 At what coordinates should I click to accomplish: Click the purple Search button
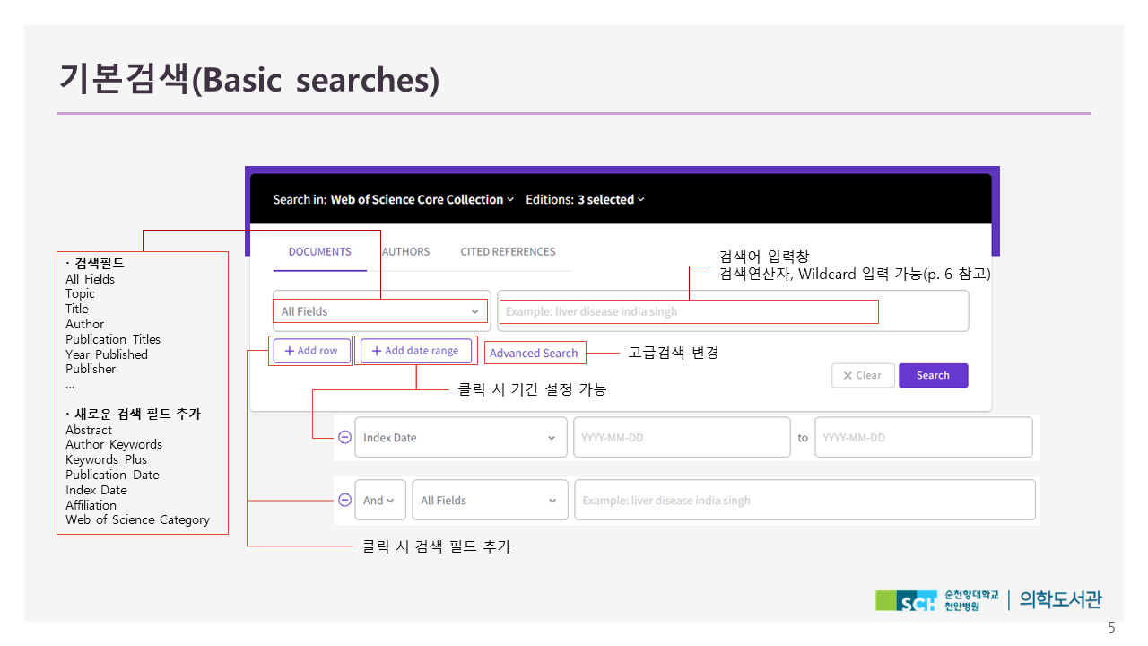click(933, 375)
